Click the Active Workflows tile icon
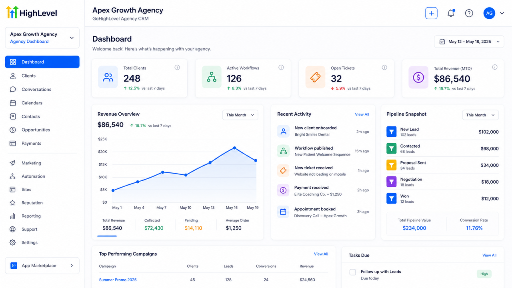The width and height of the screenshot is (512, 288). click(212, 77)
